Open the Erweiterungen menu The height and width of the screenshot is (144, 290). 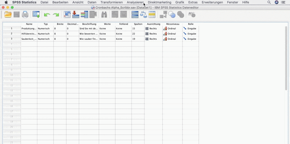(x=212, y=2)
